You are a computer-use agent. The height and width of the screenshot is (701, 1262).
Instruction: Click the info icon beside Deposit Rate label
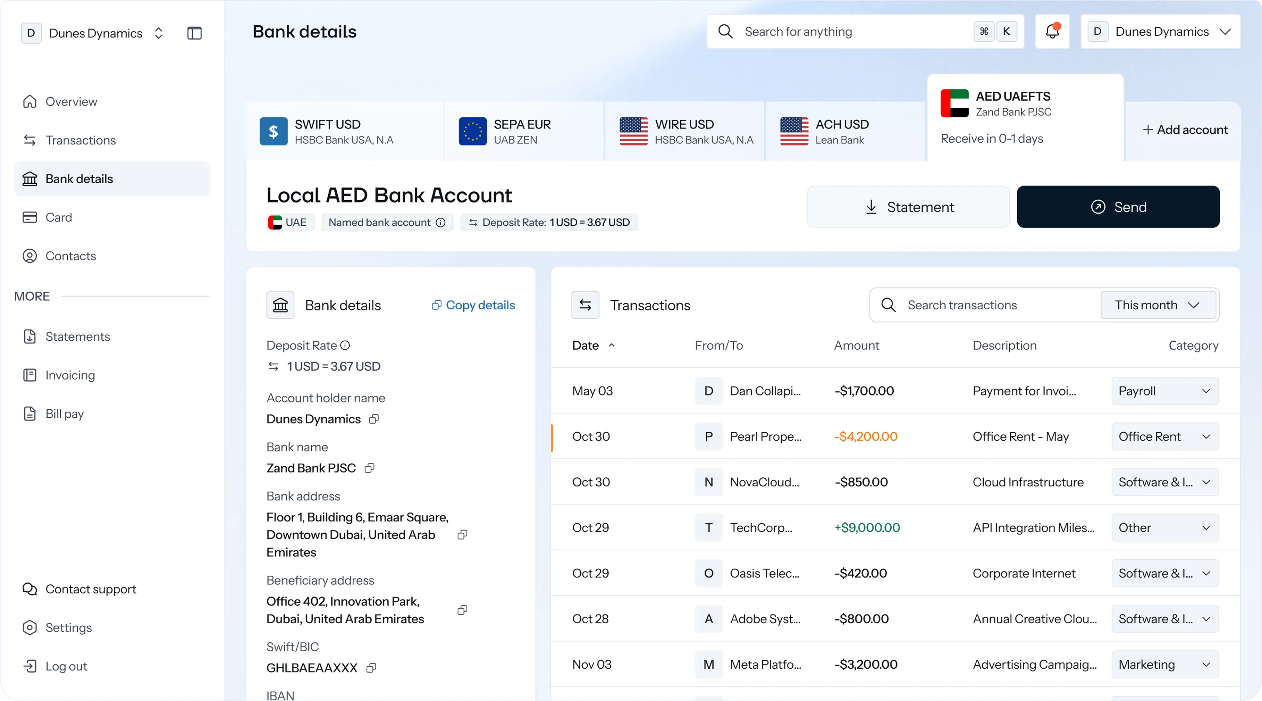coord(345,345)
